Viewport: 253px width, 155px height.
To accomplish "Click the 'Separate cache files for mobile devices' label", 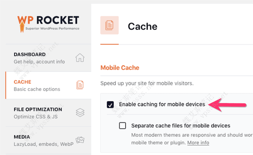I will [181, 126].
